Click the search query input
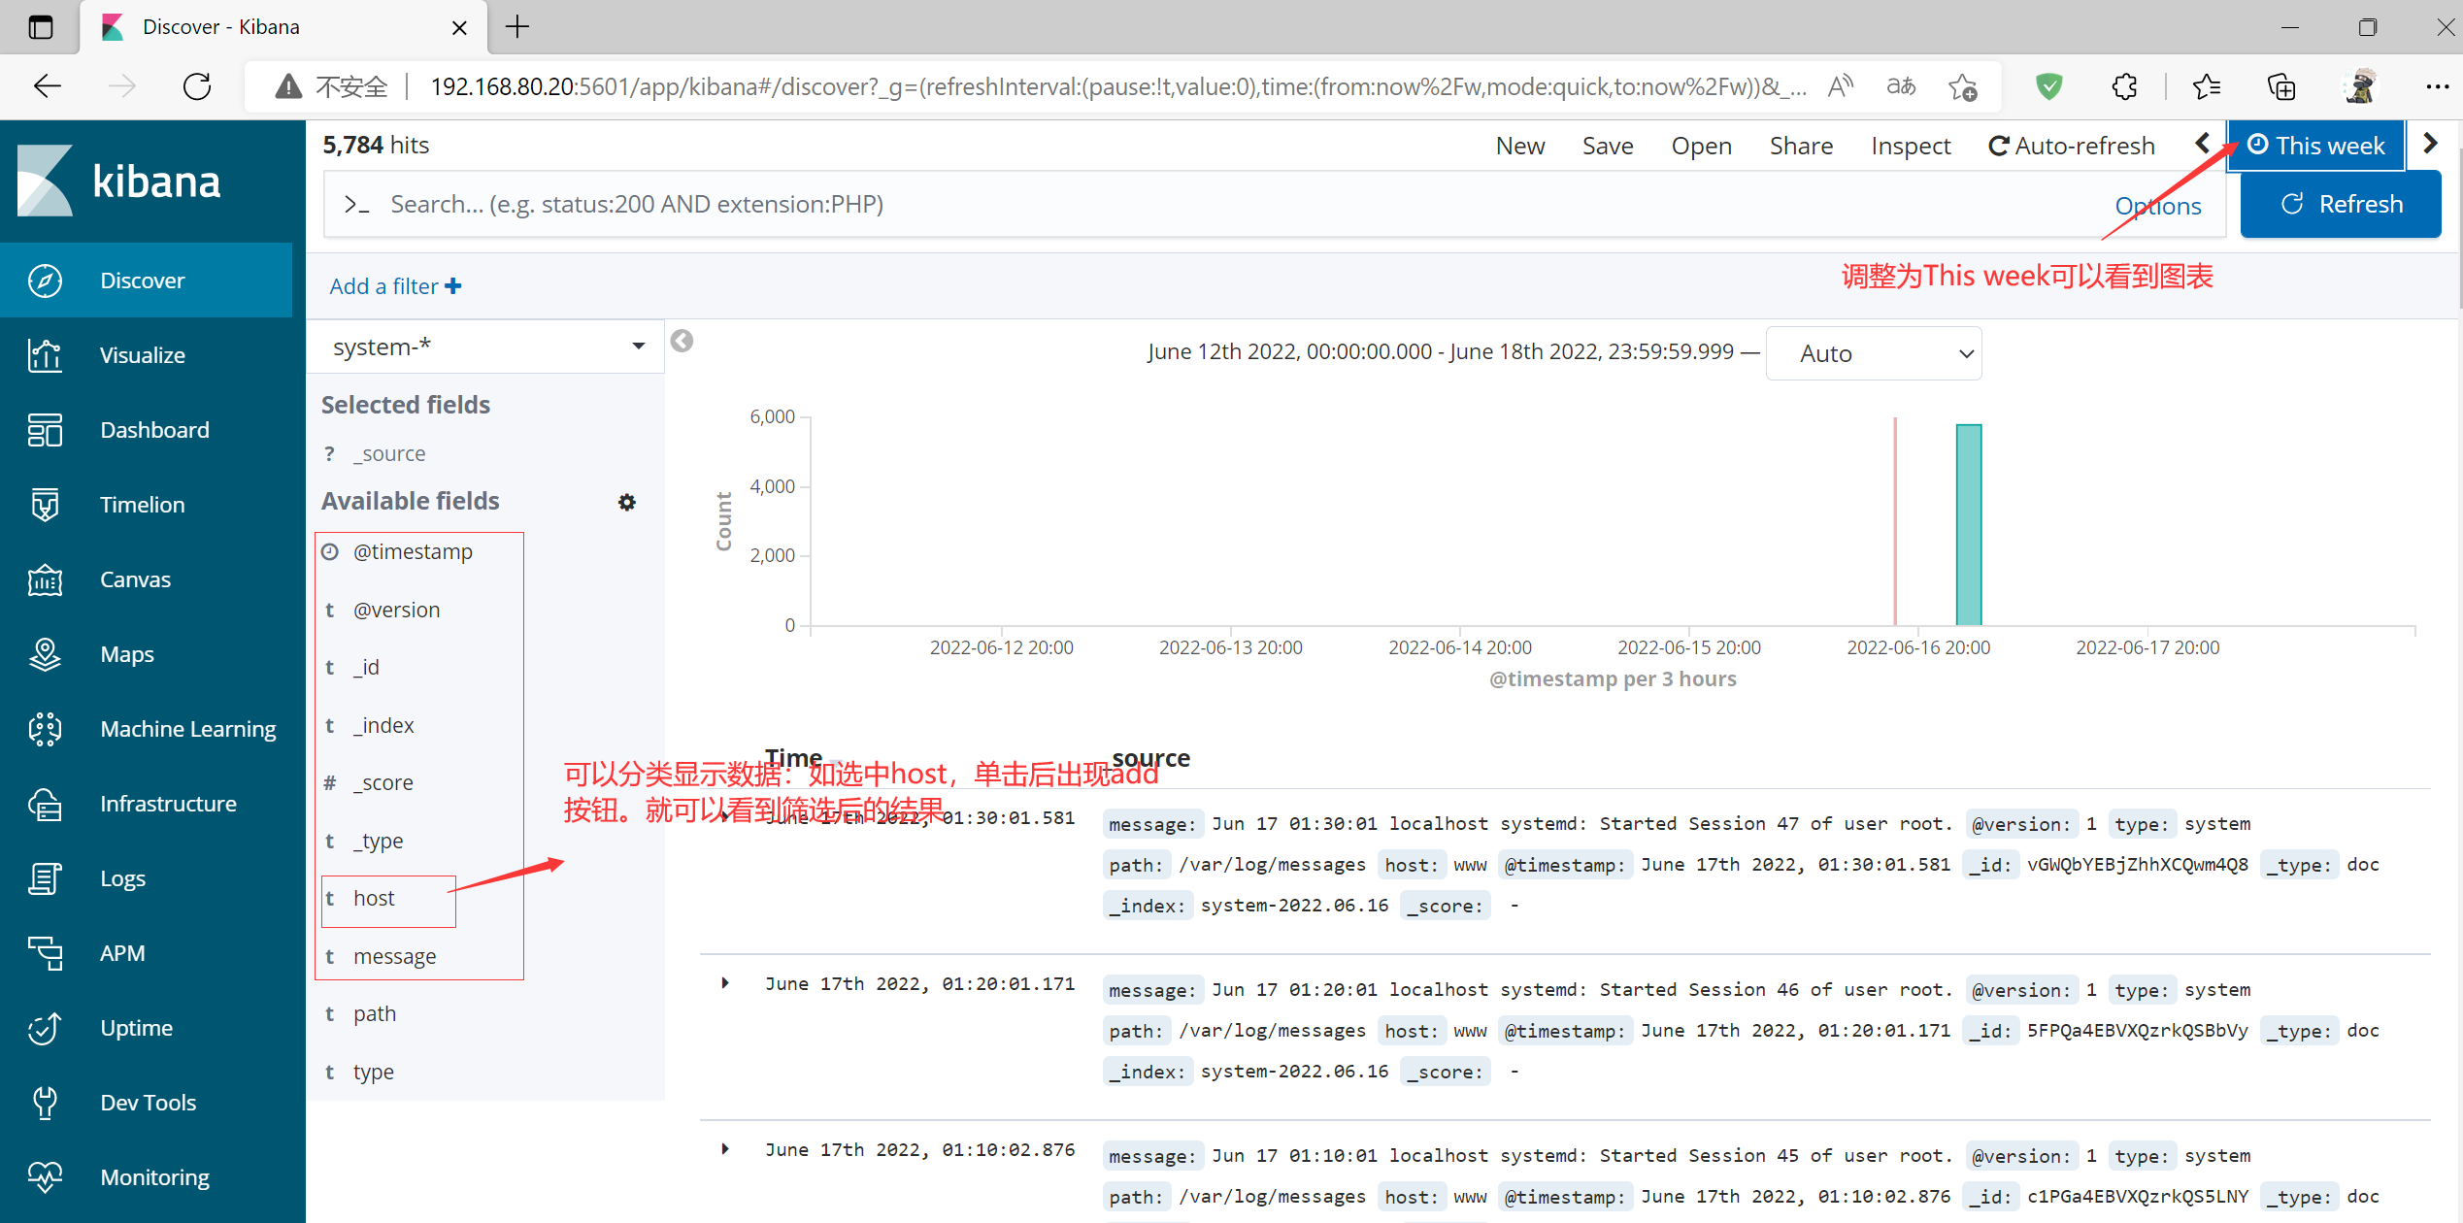The height and width of the screenshot is (1223, 2463). (x=1233, y=204)
